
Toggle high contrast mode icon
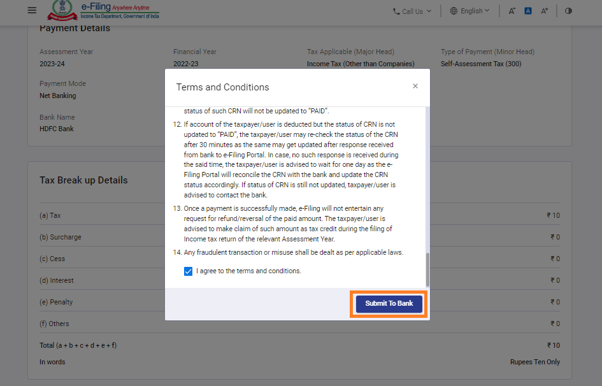568,11
